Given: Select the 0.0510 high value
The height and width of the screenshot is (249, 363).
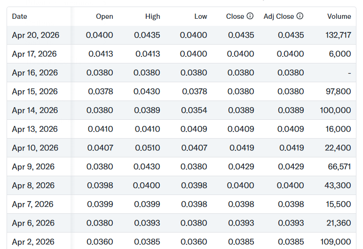Looking at the screenshot, I should (x=147, y=148).
